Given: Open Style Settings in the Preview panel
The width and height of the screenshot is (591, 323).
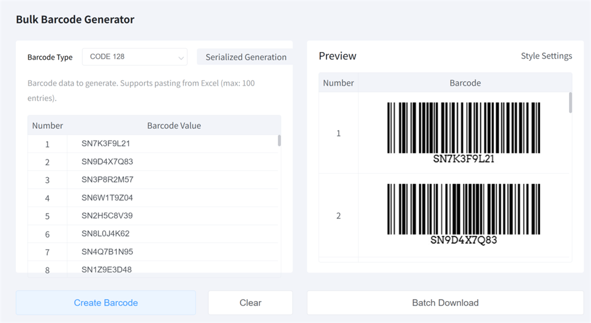Looking at the screenshot, I should coord(546,56).
